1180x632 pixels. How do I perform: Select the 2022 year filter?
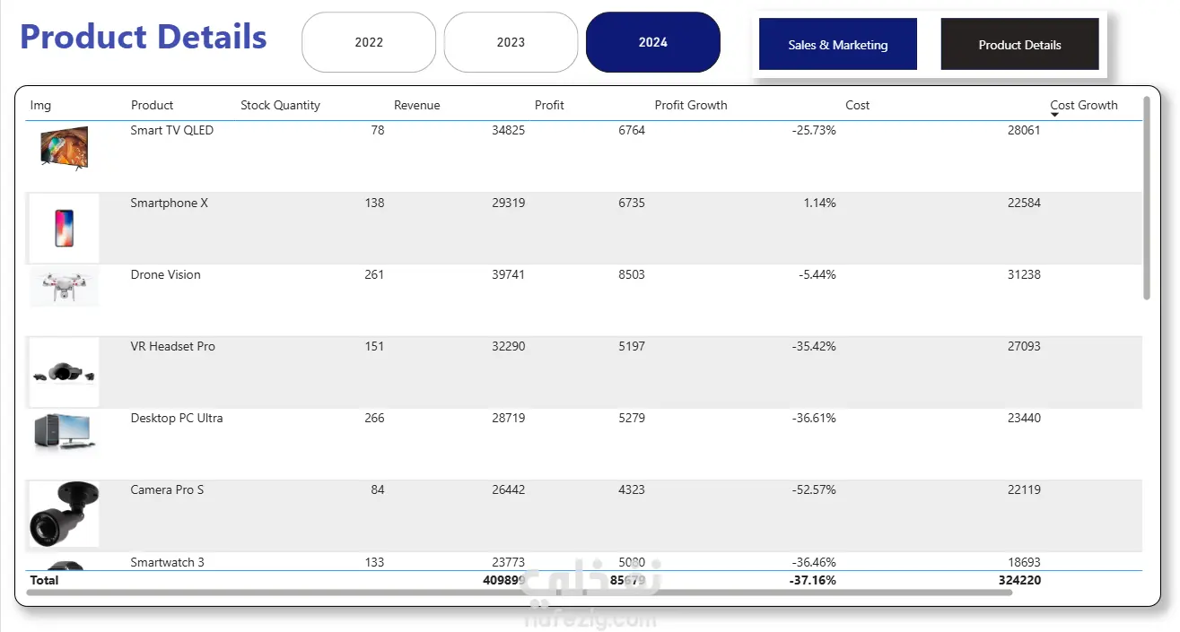(369, 42)
